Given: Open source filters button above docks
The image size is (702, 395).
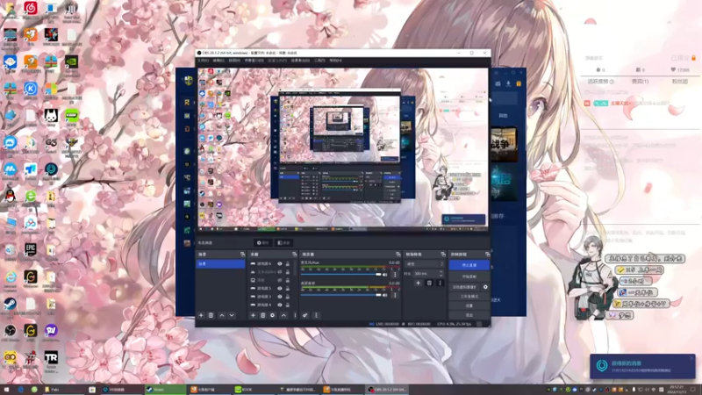Looking at the screenshot, I should pos(283,243).
